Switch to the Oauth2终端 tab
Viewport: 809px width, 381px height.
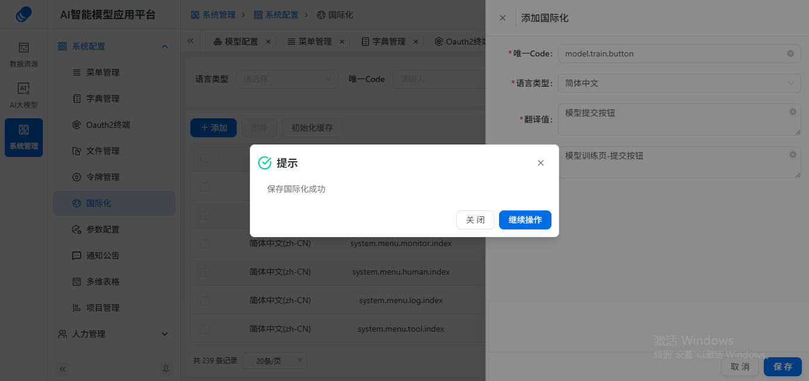click(460, 42)
